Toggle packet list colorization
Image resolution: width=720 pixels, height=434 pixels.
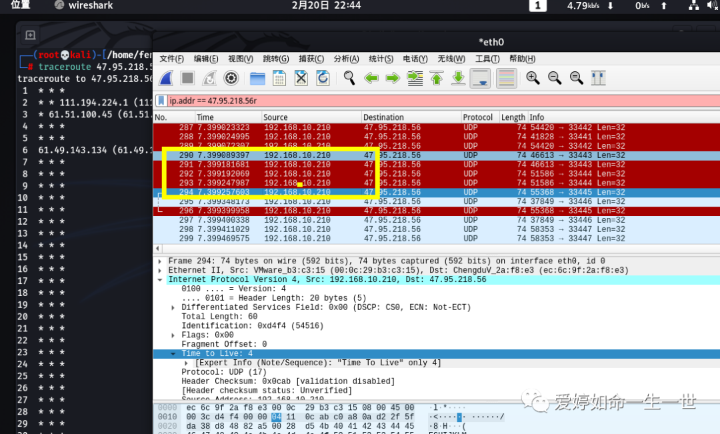[x=507, y=78]
